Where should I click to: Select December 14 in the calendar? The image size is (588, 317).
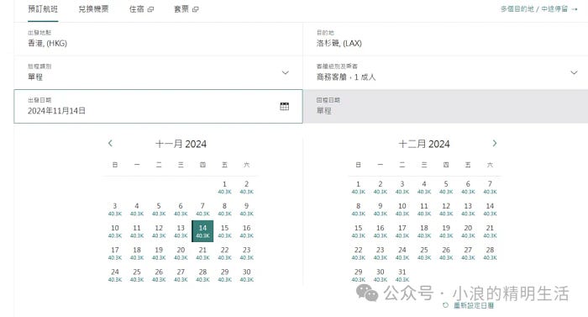[490, 209]
